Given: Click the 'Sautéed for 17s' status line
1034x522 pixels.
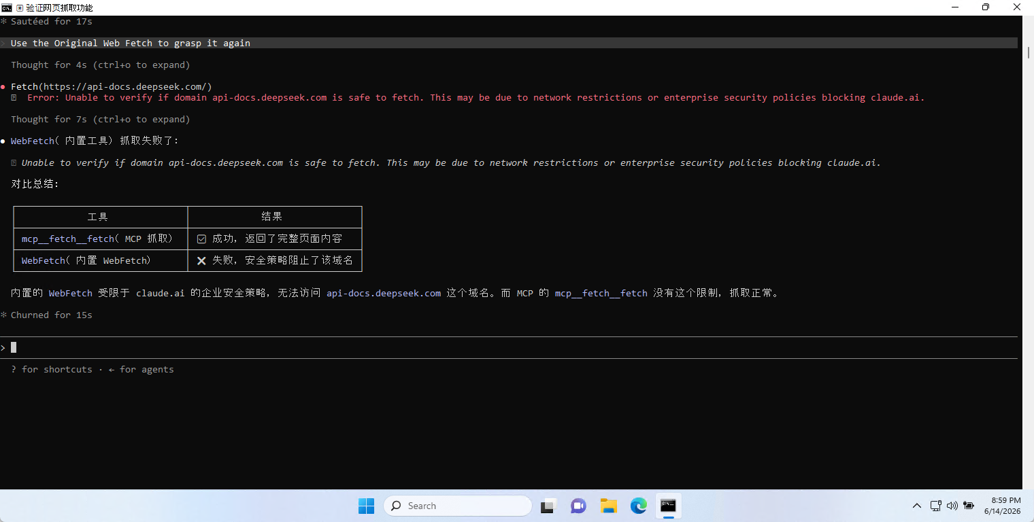Looking at the screenshot, I should pos(51,21).
